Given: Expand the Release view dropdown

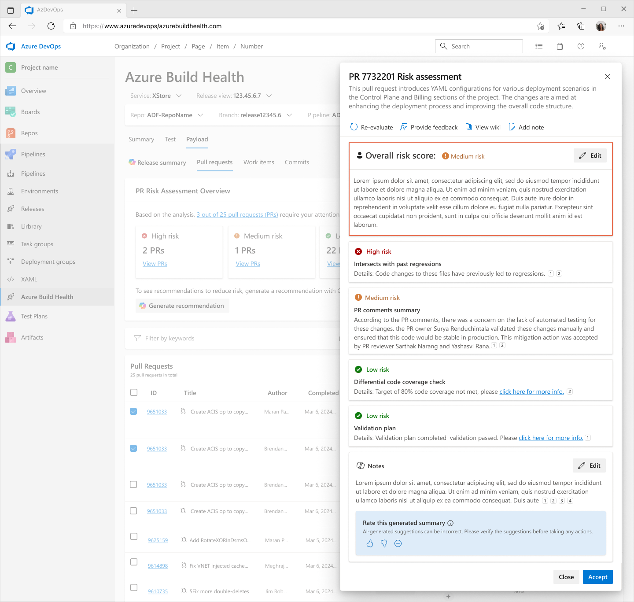Looking at the screenshot, I should tap(234, 96).
